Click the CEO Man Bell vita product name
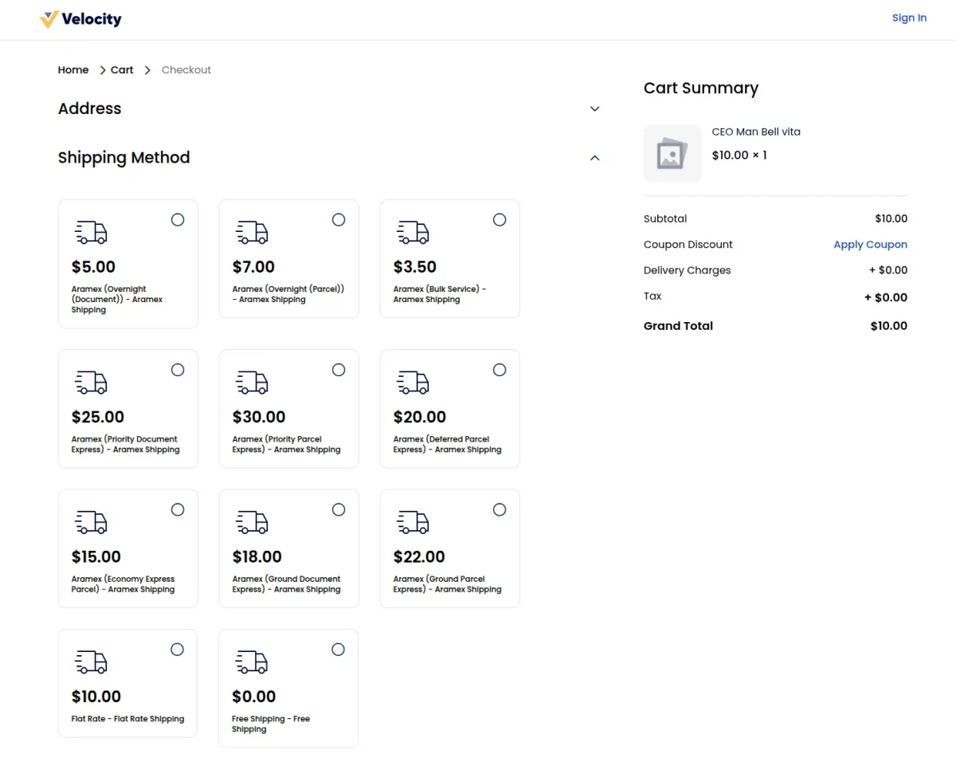Viewport: 956px width, 766px height. tap(756, 132)
